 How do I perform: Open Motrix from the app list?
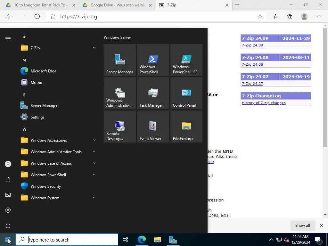[59, 82]
